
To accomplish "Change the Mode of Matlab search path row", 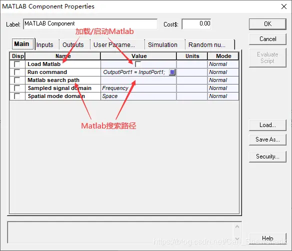I will (x=223, y=80).
